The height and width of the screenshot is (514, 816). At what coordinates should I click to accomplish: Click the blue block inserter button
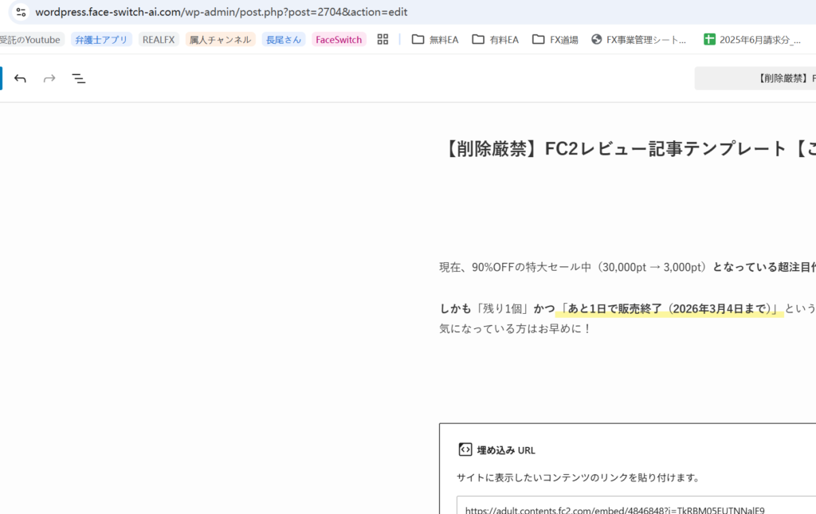click(1, 78)
